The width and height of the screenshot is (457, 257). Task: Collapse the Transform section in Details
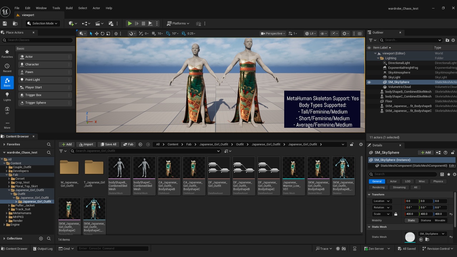click(x=369, y=195)
